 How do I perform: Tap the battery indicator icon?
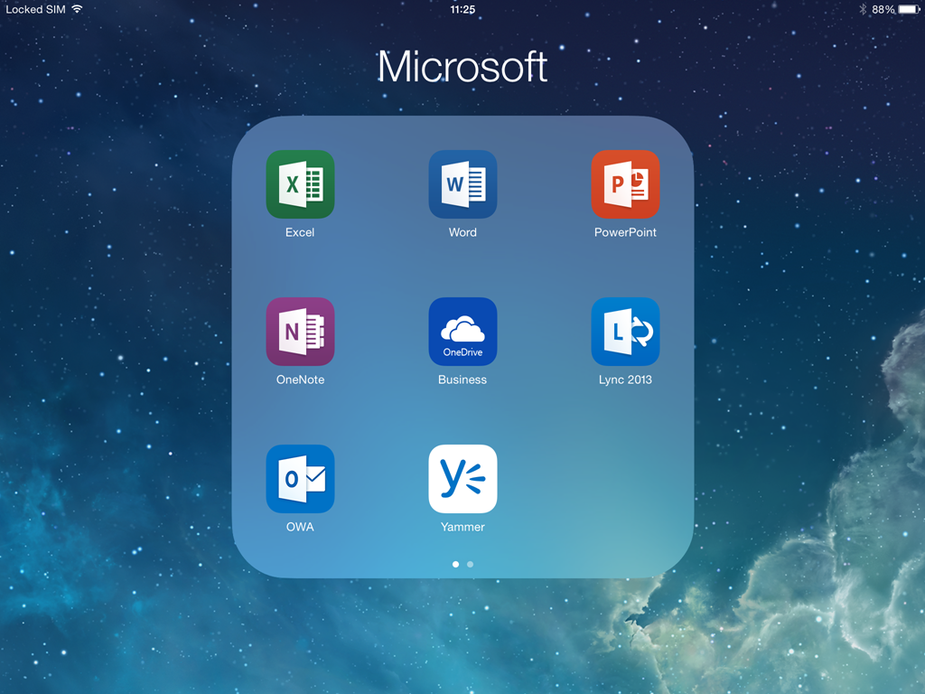[x=909, y=9]
